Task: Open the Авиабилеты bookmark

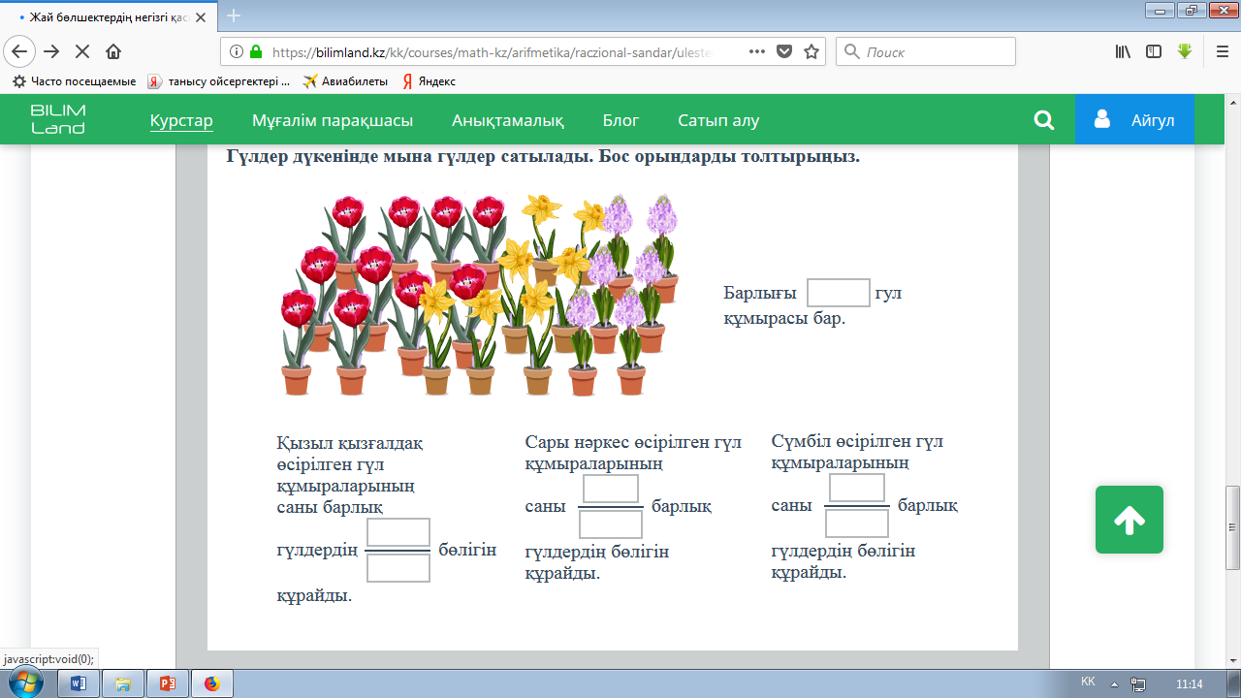Action: pos(345,81)
